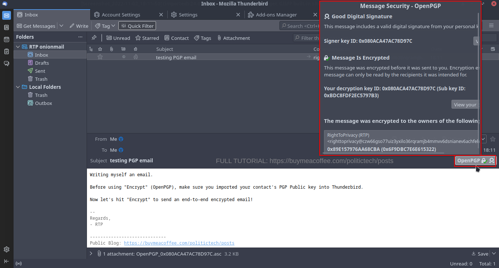Filter messages by Starred
Viewport: 499px width, 268px height.
[147, 38]
